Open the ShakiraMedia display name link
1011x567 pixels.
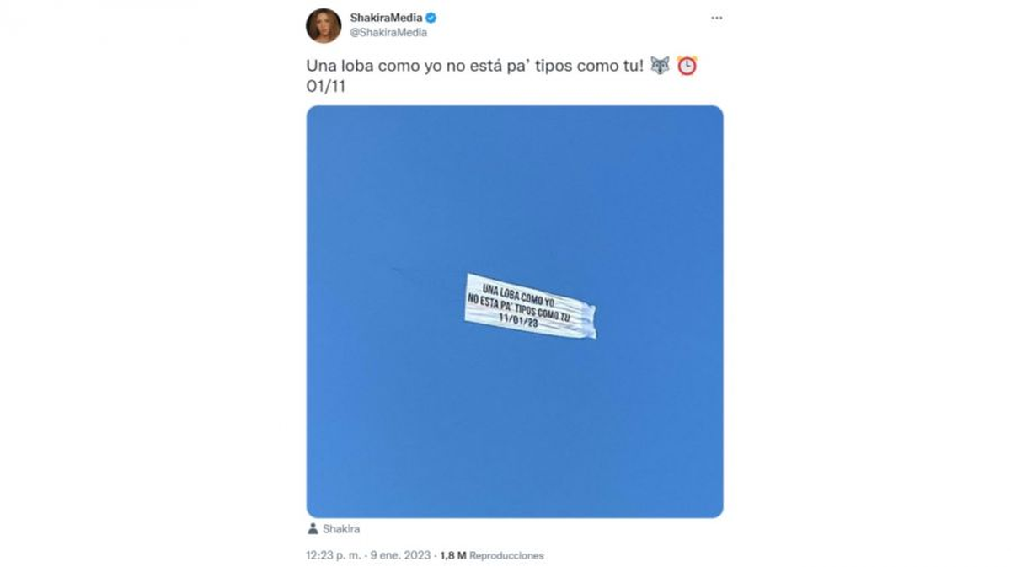(x=386, y=18)
